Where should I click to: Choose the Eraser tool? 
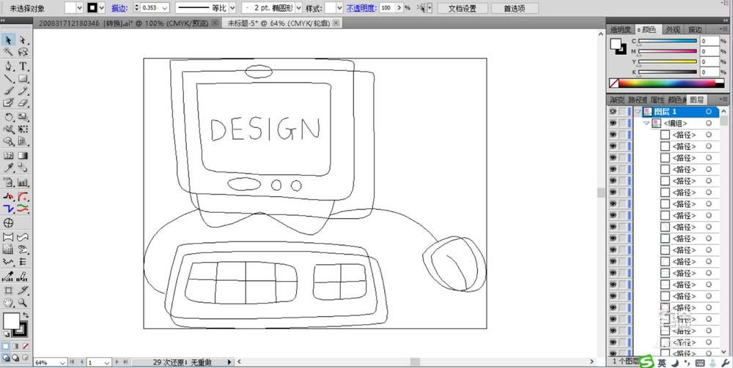(x=23, y=102)
